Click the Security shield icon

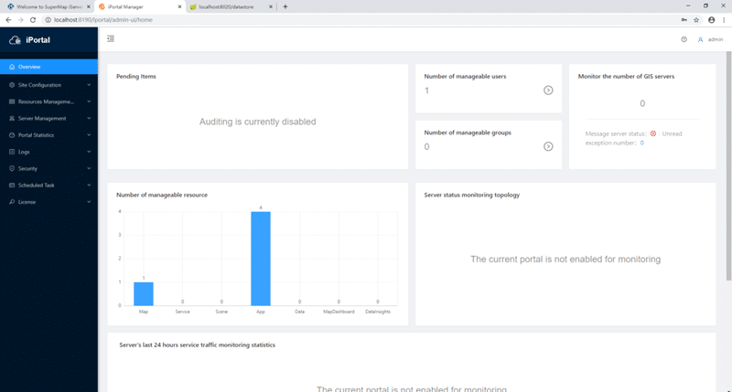point(12,168)
